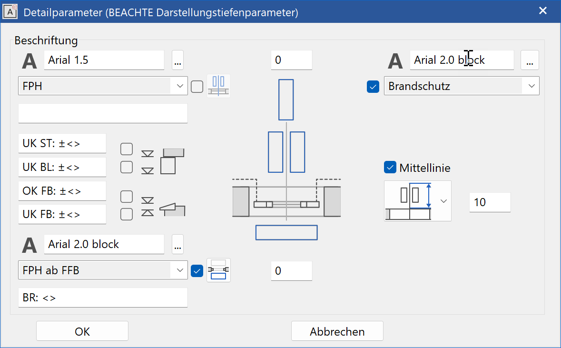Click the OK FB: ±<> field
This screenshot has height=348, width=561.
(x=62, y=191)
